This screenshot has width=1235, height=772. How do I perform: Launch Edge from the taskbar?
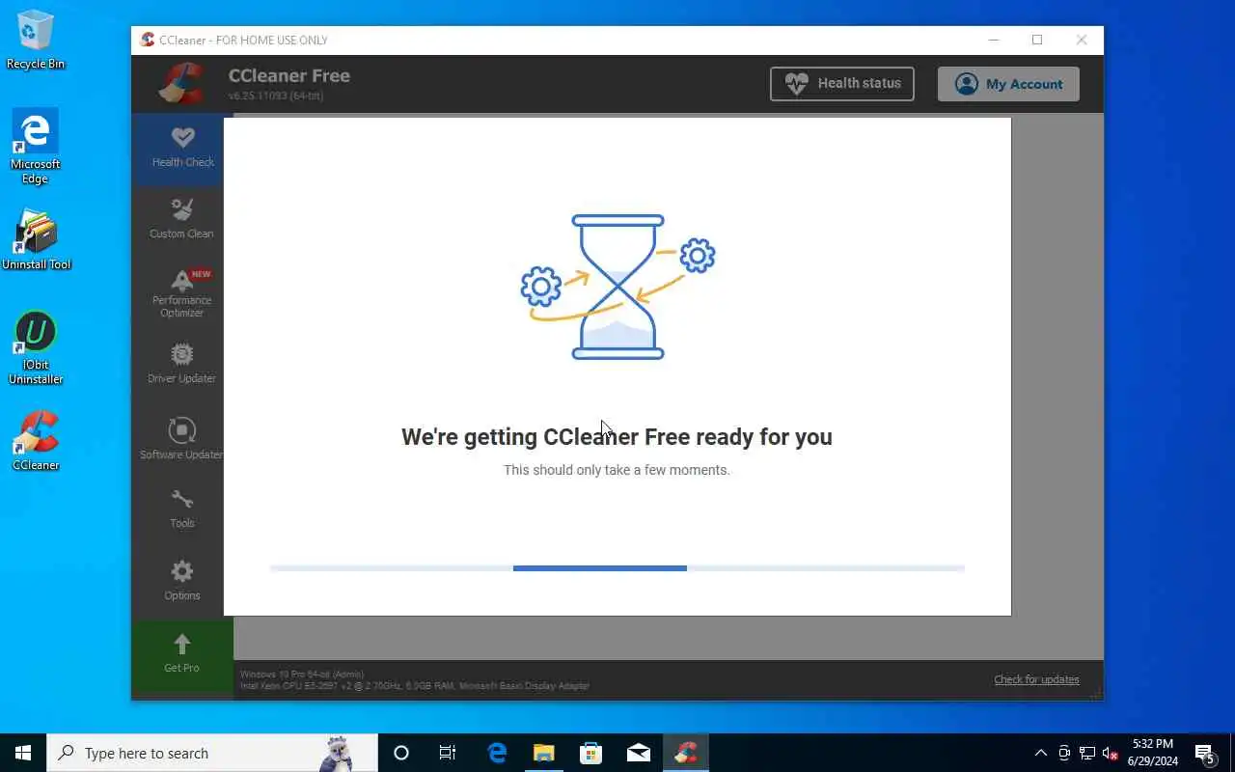(x=497, y=753)
